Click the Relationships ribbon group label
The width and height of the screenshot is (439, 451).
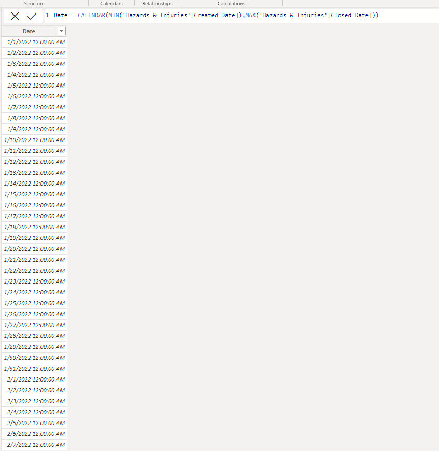tap(157, 4)
